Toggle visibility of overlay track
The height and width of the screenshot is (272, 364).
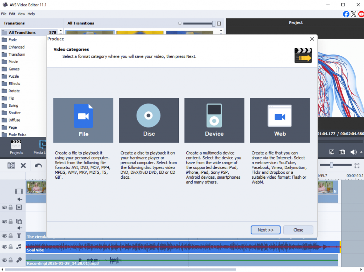(x=4, y=222)
